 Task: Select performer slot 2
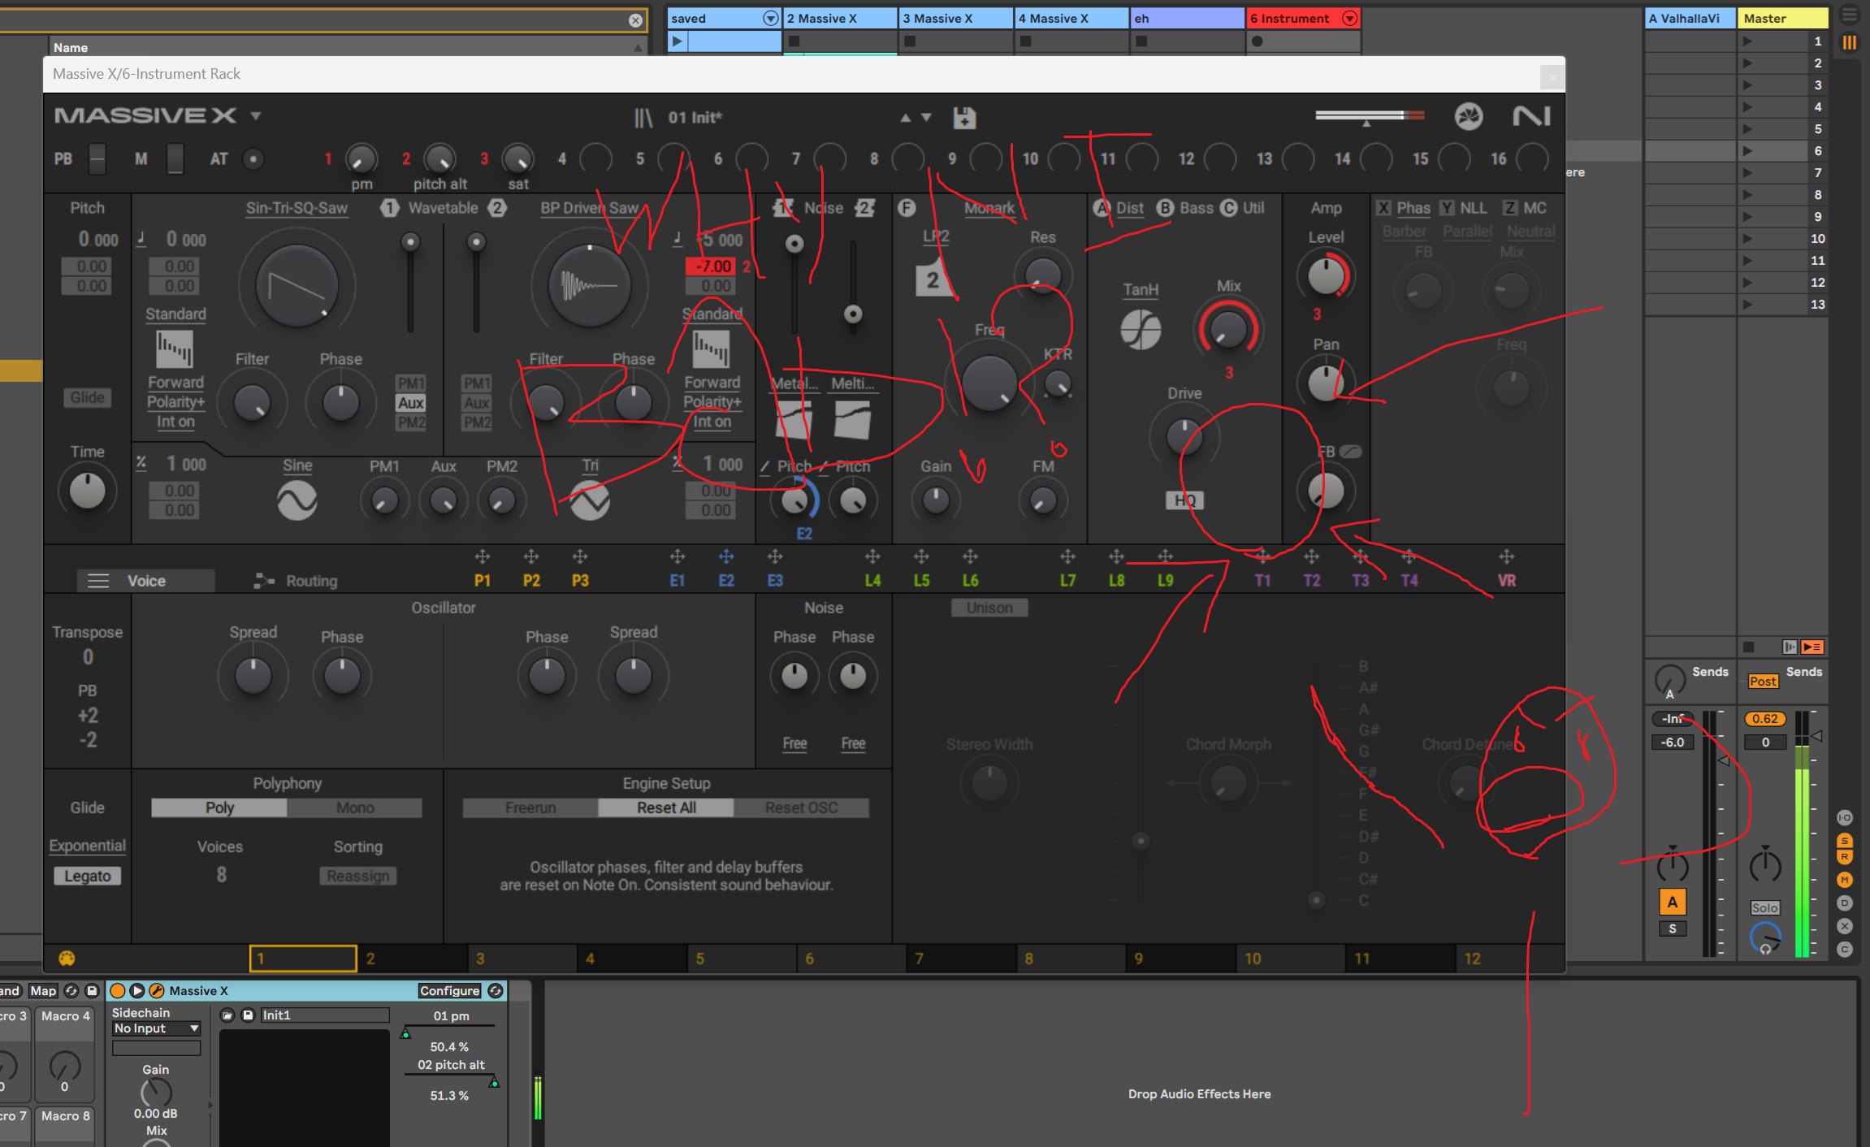[x=413, y=959]
